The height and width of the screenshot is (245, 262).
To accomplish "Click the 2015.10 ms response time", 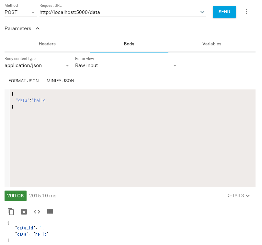I will point(43,196).
